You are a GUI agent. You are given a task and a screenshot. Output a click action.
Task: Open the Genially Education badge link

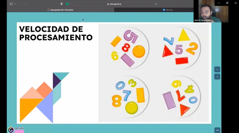coord(19,131)
